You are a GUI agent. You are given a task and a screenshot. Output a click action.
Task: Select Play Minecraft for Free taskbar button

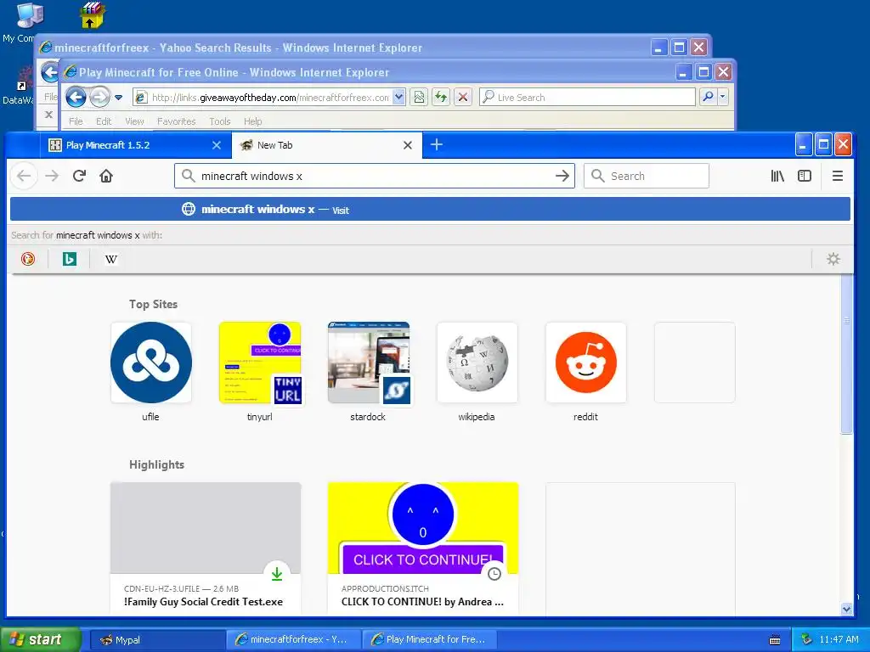pyautogui.click(x=429, y=640)
